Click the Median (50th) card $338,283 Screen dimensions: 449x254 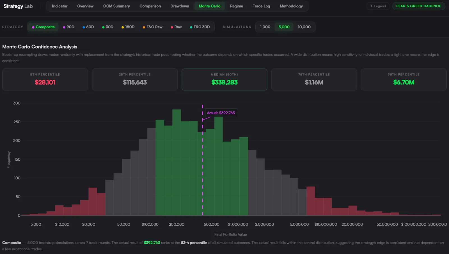click(224, 79)
